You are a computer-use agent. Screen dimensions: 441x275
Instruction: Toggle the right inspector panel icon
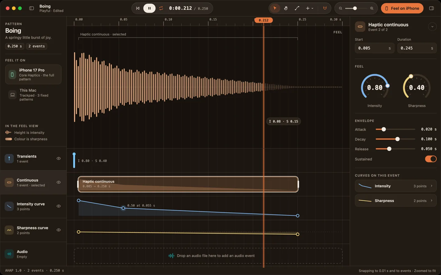(432, 8)
